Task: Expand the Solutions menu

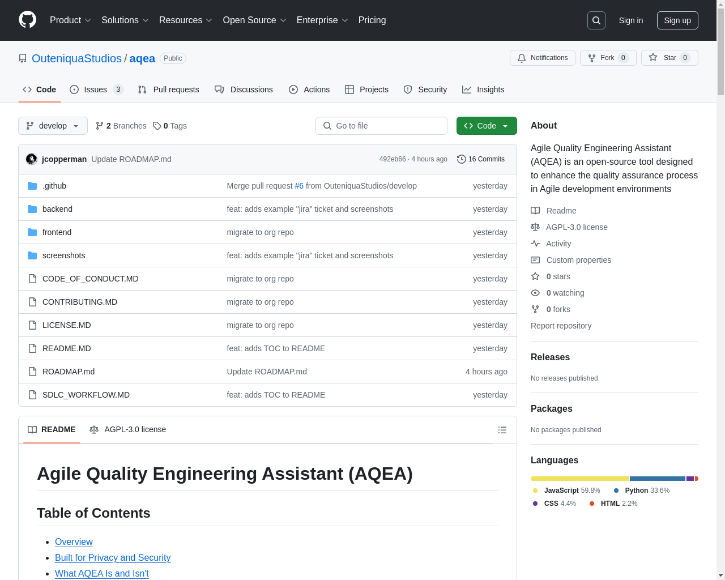Action: click(125, 20)
